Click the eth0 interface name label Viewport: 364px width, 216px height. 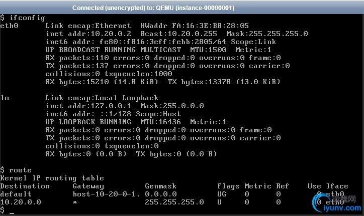9,26
